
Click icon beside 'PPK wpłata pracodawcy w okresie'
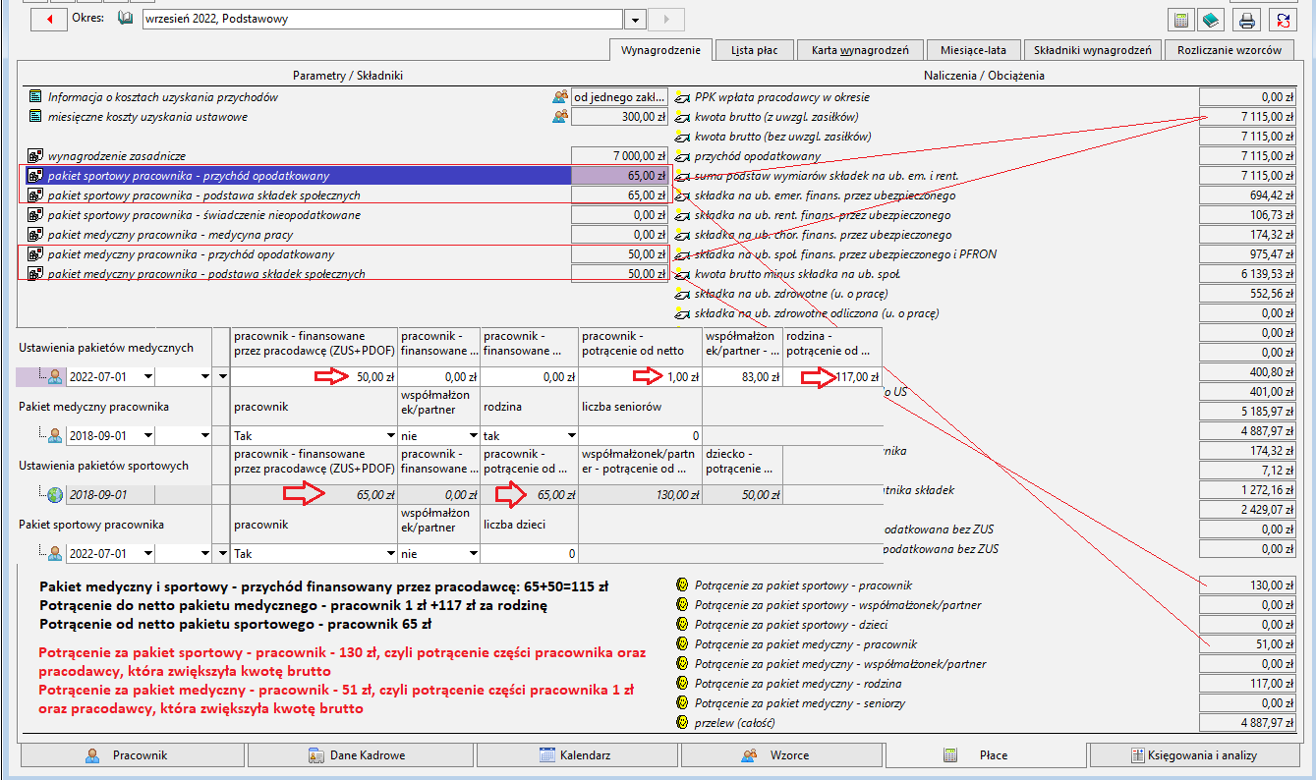(683, 97)
